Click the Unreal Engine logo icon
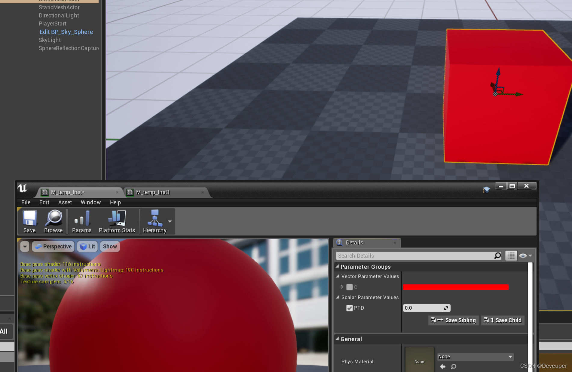The image size is (572, 372). (x=22, y=188)
